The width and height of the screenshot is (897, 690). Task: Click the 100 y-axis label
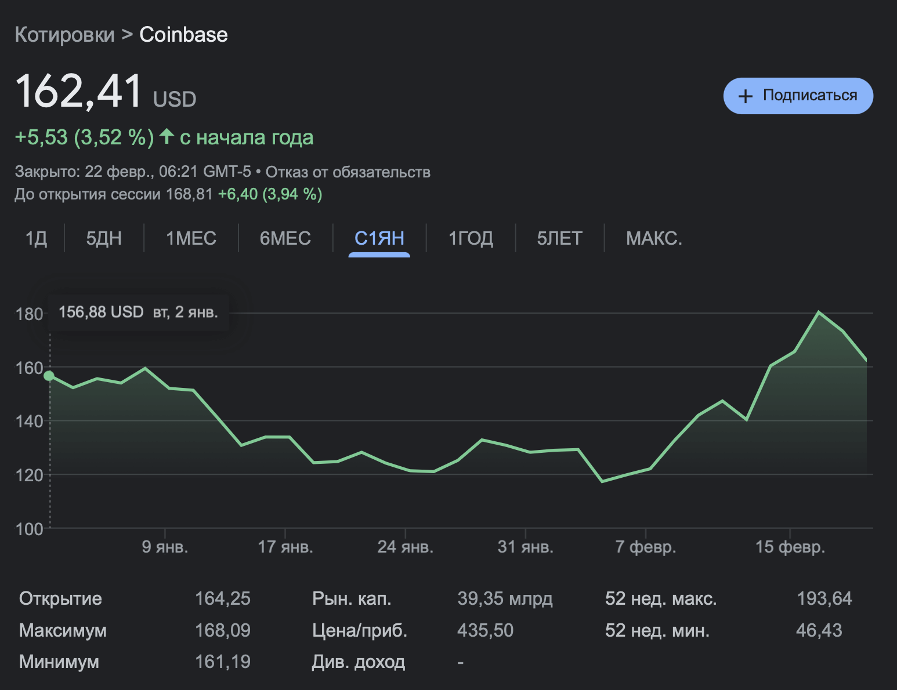pos(29,529)
